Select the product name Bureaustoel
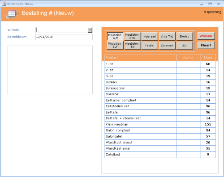This screenshot has width=224, height=177. tap(115, 88)
